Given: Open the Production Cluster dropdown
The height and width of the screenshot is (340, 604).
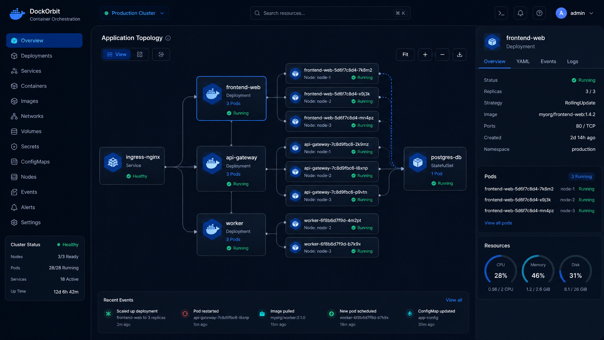Looking at the screenshot, I should (134, 13).
